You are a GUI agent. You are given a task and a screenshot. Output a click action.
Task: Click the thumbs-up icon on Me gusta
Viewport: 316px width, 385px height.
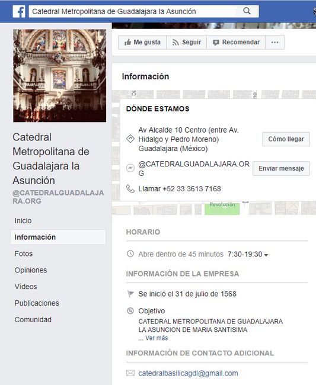pyautogui.click(x=128, y=42)
